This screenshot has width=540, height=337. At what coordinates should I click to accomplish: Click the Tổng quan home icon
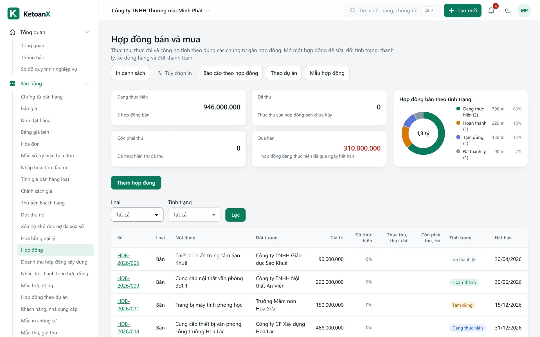coord(12,32)
